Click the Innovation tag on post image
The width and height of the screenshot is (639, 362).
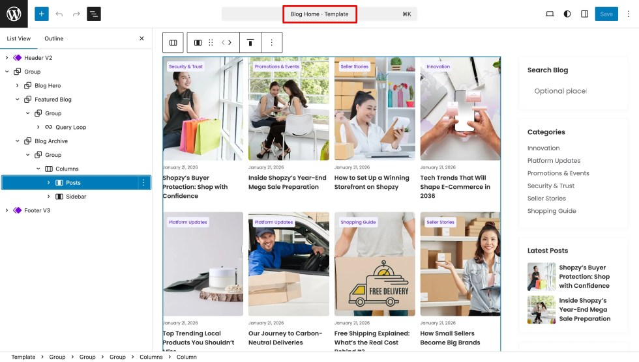tap(438, 66)
